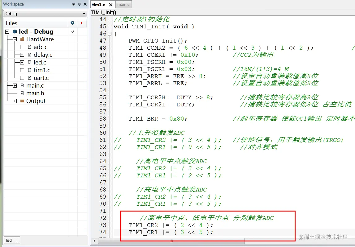Image resolution: width=355 pixels, height=247 pixels.
Task: Click line number 58 in the gutter
Action: pyautogui.click(x=102, y=119)
